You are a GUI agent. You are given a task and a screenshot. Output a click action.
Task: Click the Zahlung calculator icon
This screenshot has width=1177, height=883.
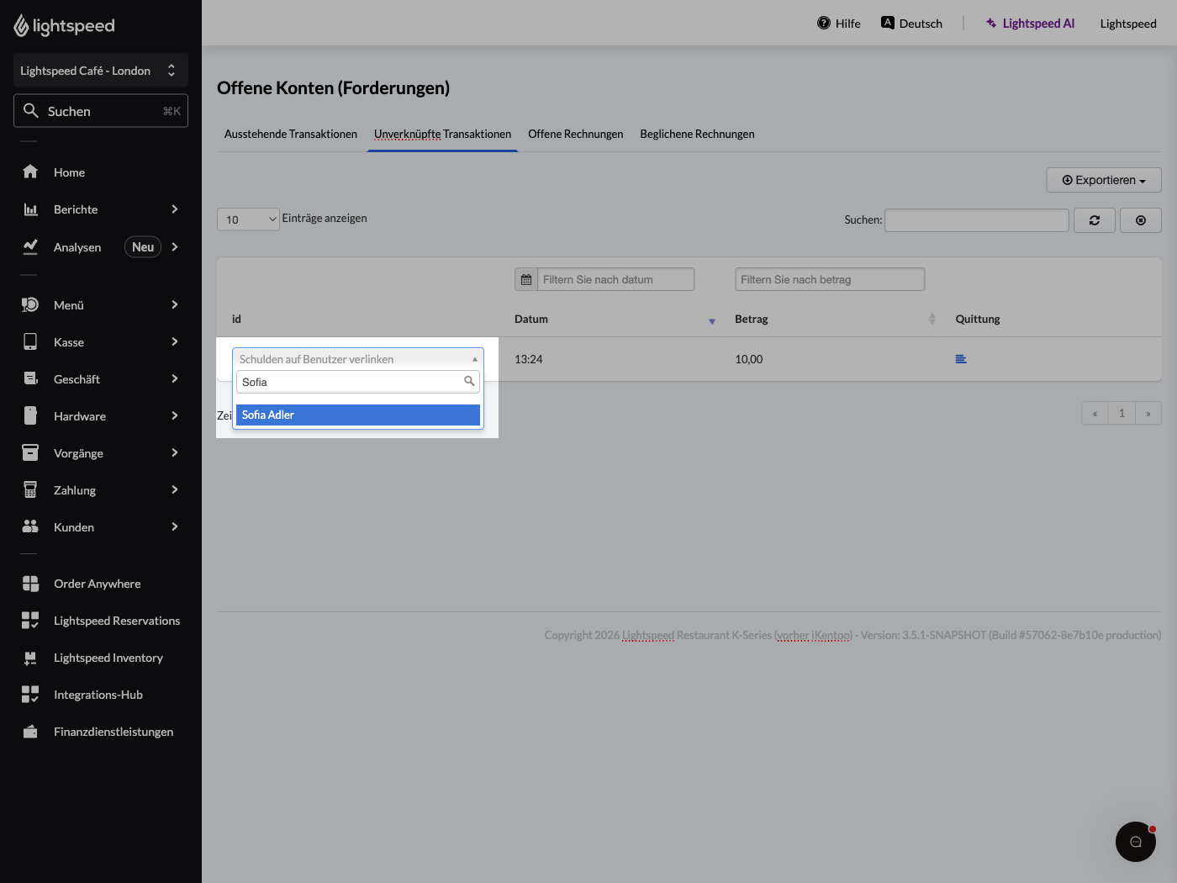click(x=30, y=489)
